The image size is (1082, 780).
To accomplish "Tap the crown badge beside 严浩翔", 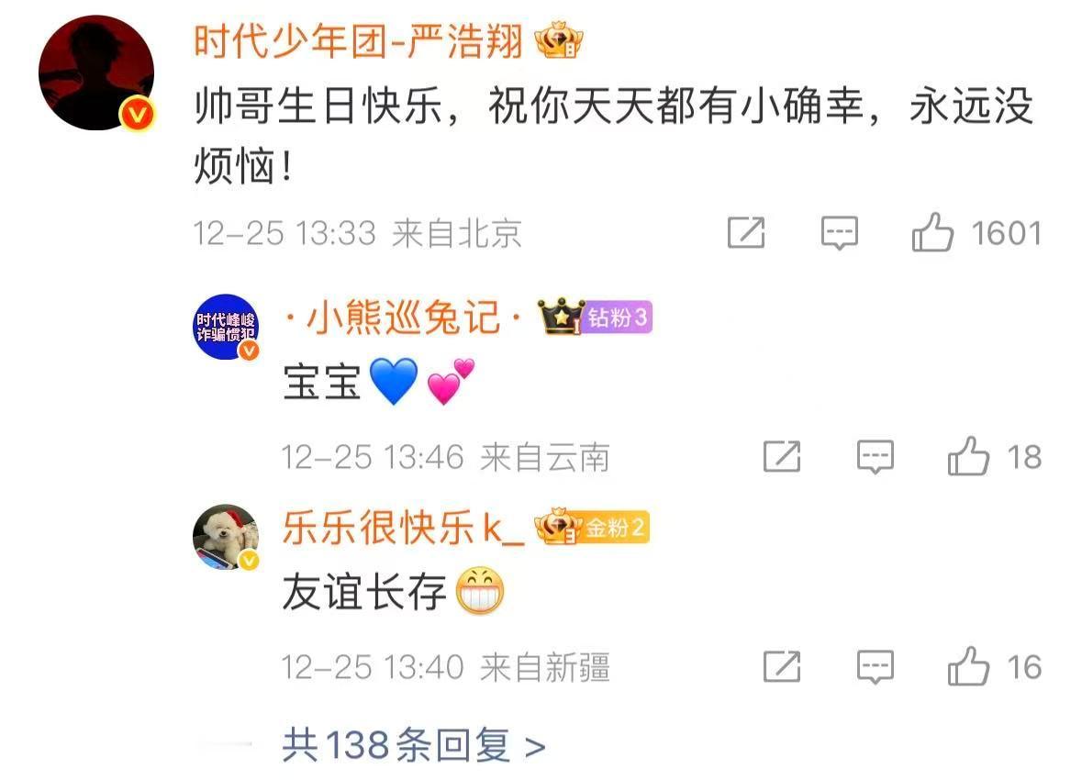I will (559, 41).
